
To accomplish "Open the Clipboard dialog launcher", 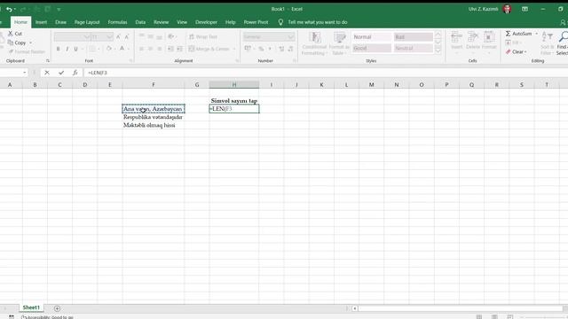I will pyautogui.click(x=47, y=61).
